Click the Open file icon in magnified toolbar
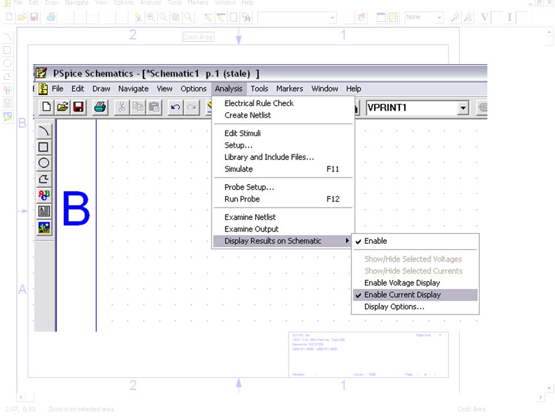 click(62, 107)
